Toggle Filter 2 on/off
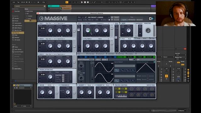This screenshot has width=201, height=113. (x=83, y=39)
